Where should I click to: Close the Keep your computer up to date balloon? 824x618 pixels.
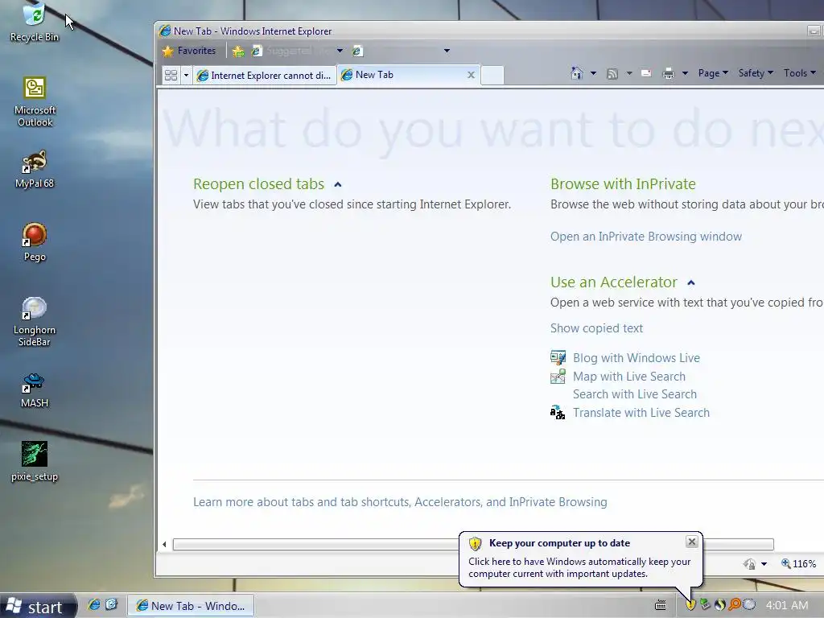coord(691,542)
